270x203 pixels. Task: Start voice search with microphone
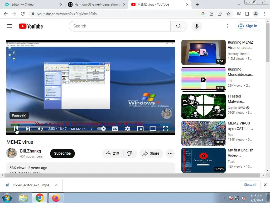tap(197, 26)
